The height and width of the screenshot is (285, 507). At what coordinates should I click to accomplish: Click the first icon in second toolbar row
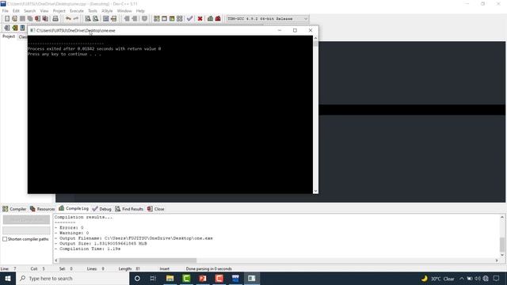pyautogui.click(x=7, y=28)
